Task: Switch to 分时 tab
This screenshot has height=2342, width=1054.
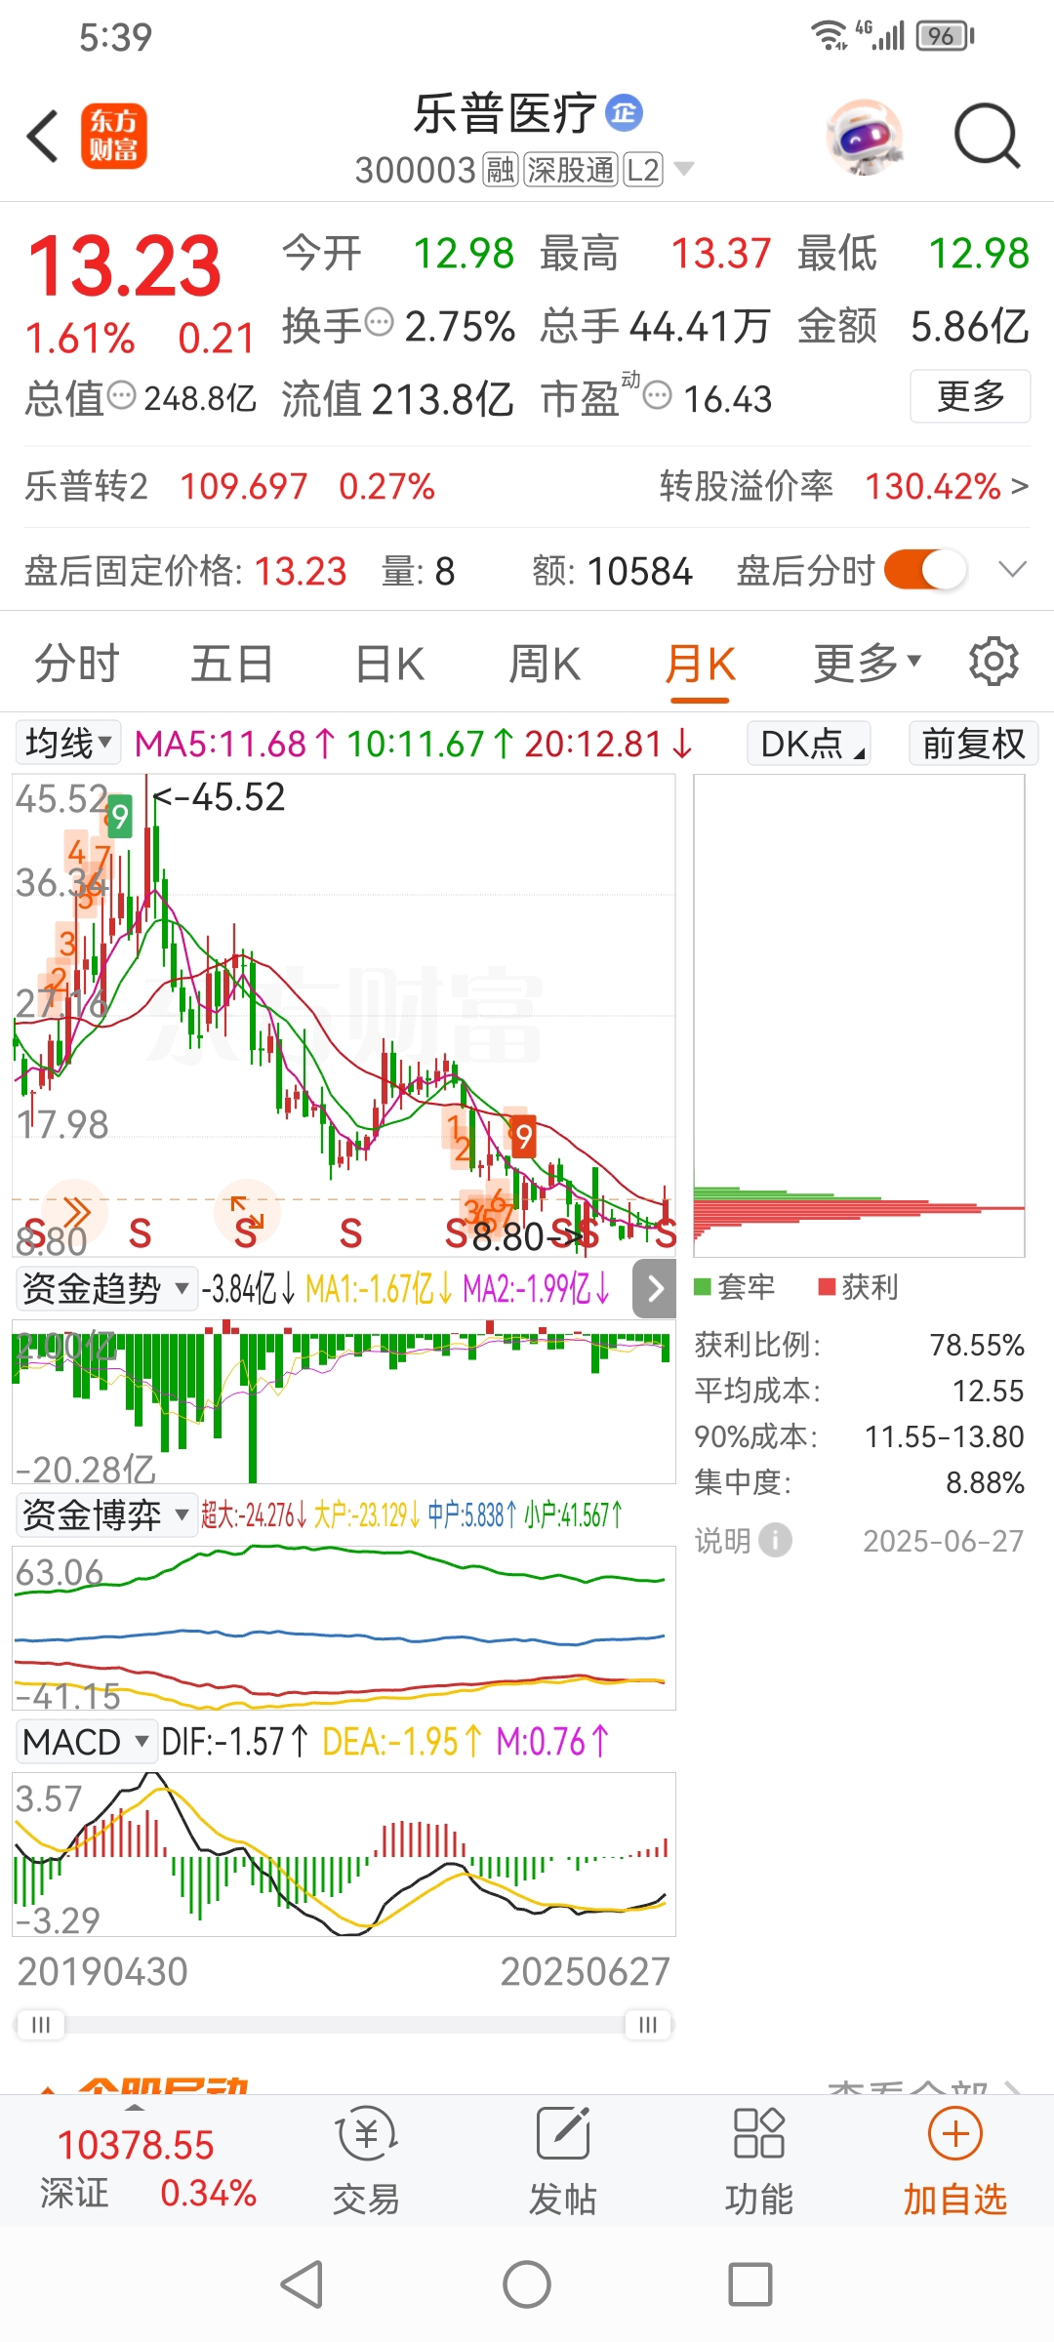Action: [76, 664]
